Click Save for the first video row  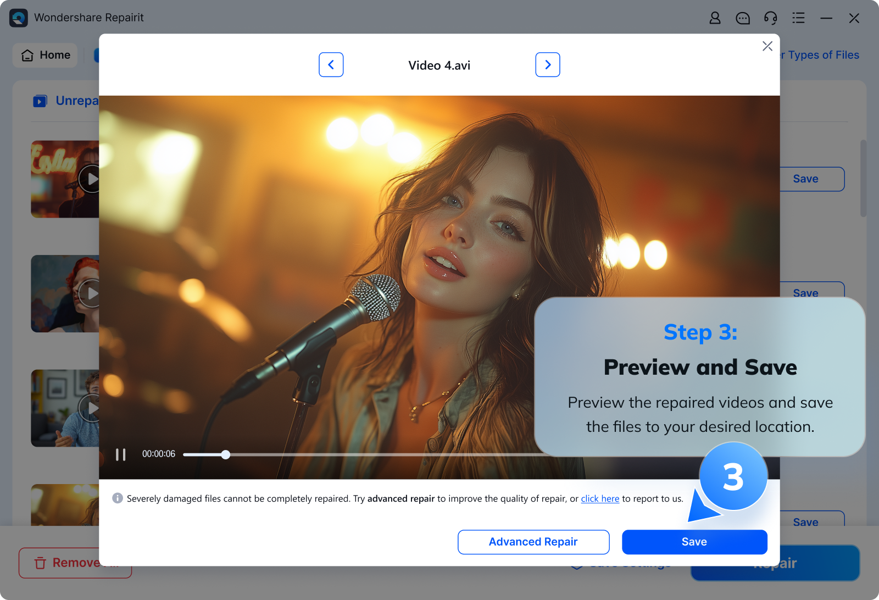(811, 179)
